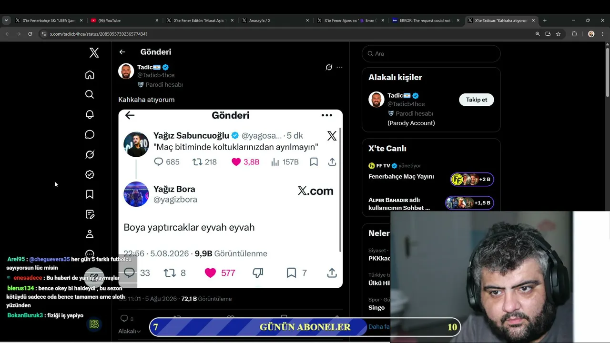Open the Bookmarks icon in sidebar
Screen dimensions: 610x343
pos(90,194)
